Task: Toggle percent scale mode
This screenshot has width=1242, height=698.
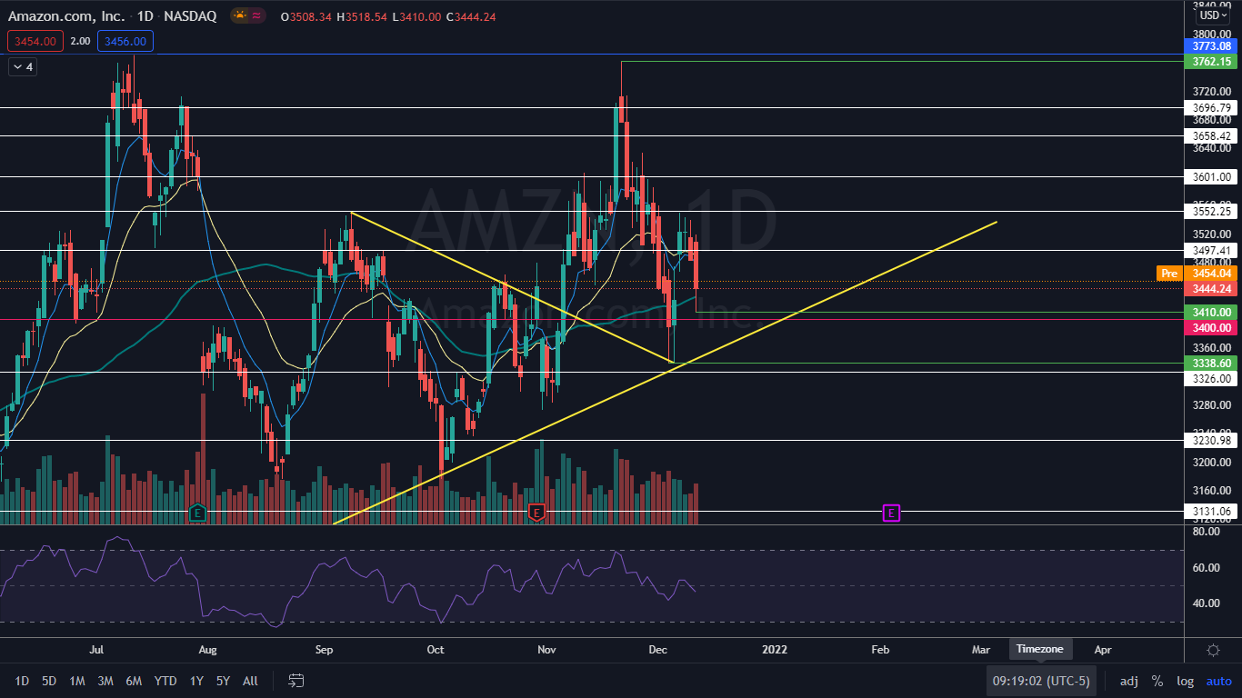Action: (x=1157, y=681)
